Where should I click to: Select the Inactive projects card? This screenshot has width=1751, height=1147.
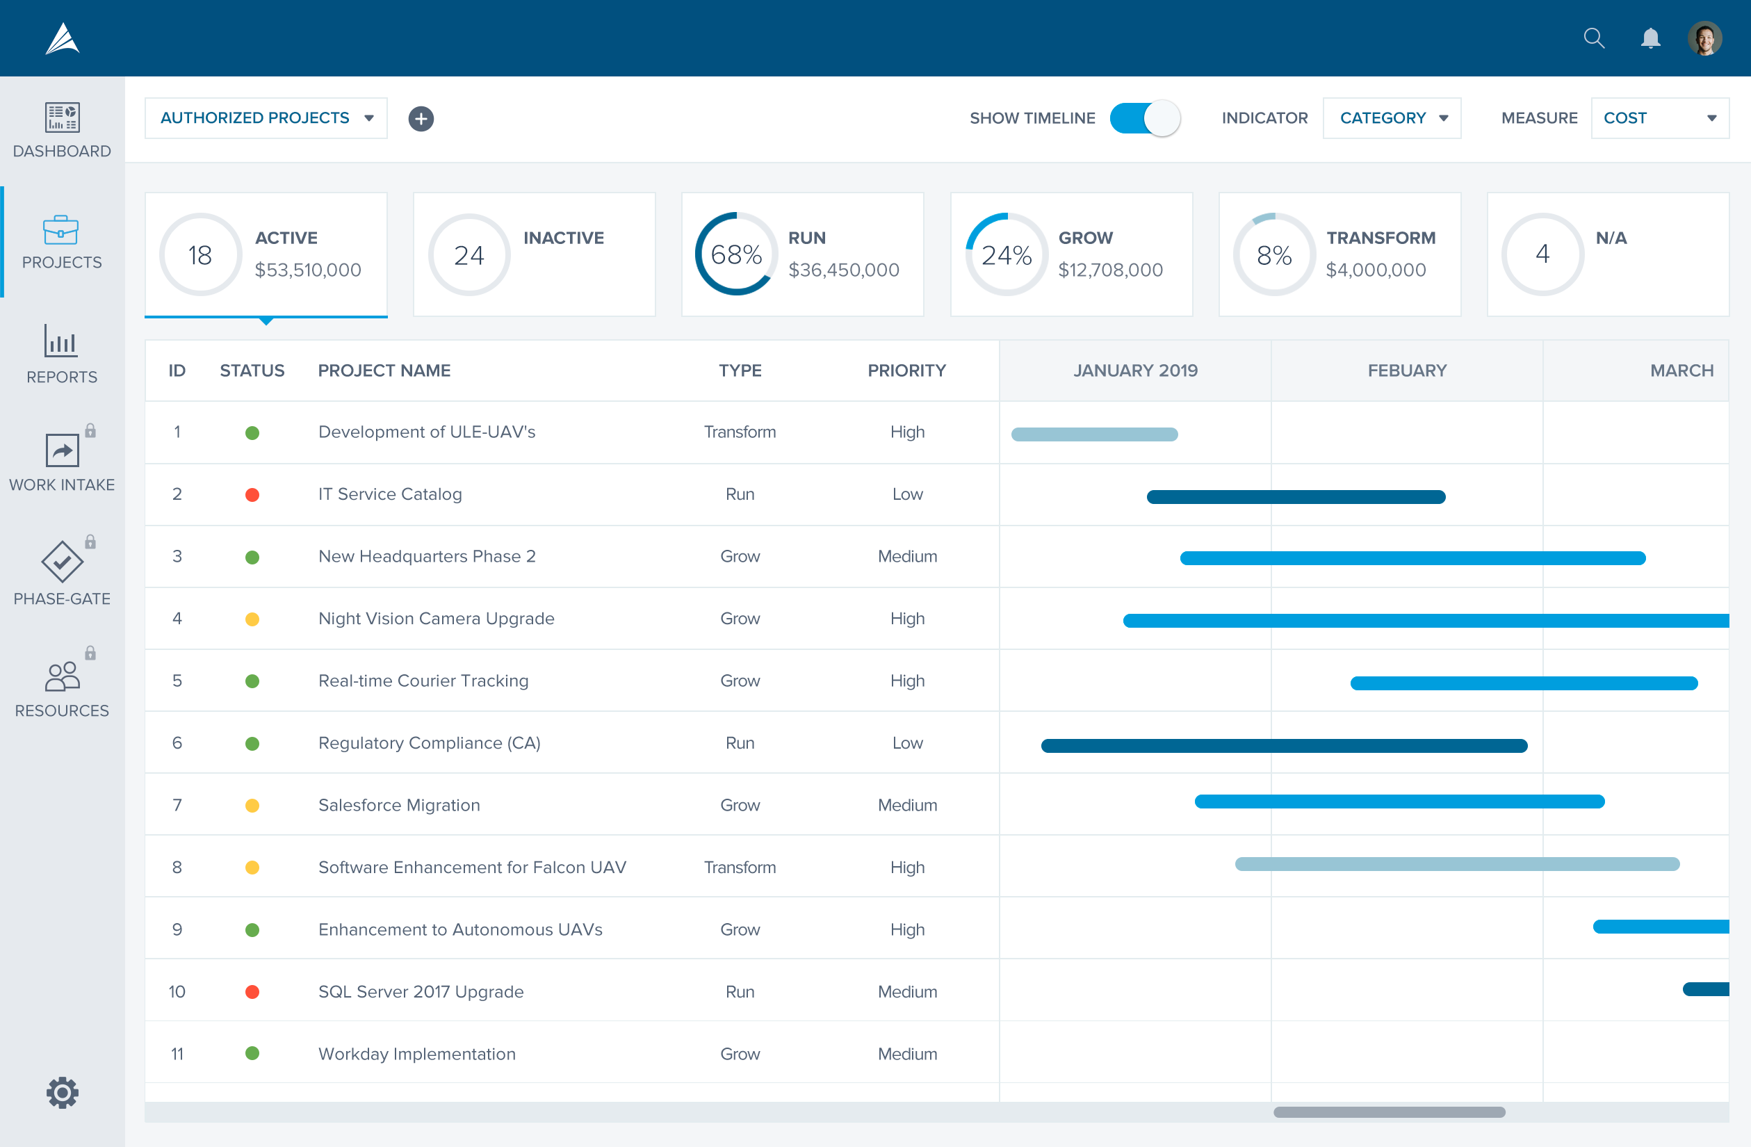534,254
